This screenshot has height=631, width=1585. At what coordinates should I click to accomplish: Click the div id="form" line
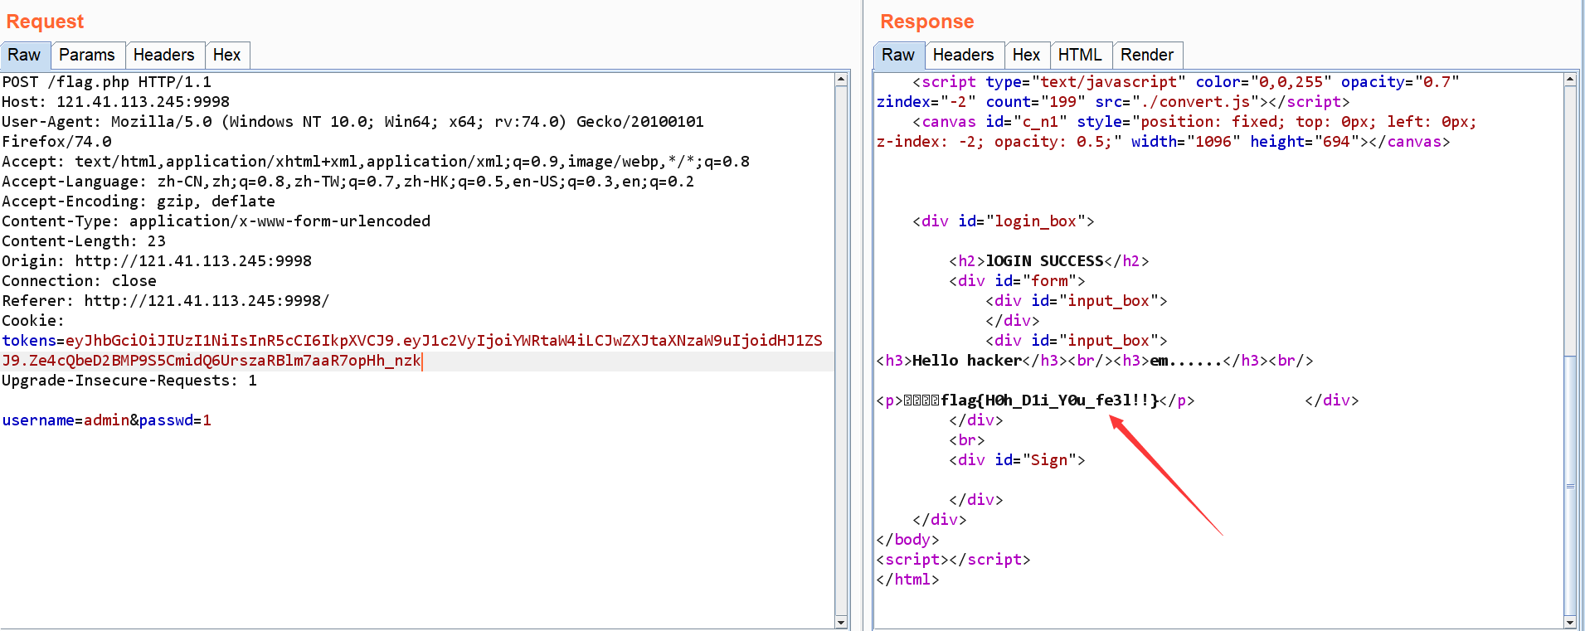point(1017,281)
